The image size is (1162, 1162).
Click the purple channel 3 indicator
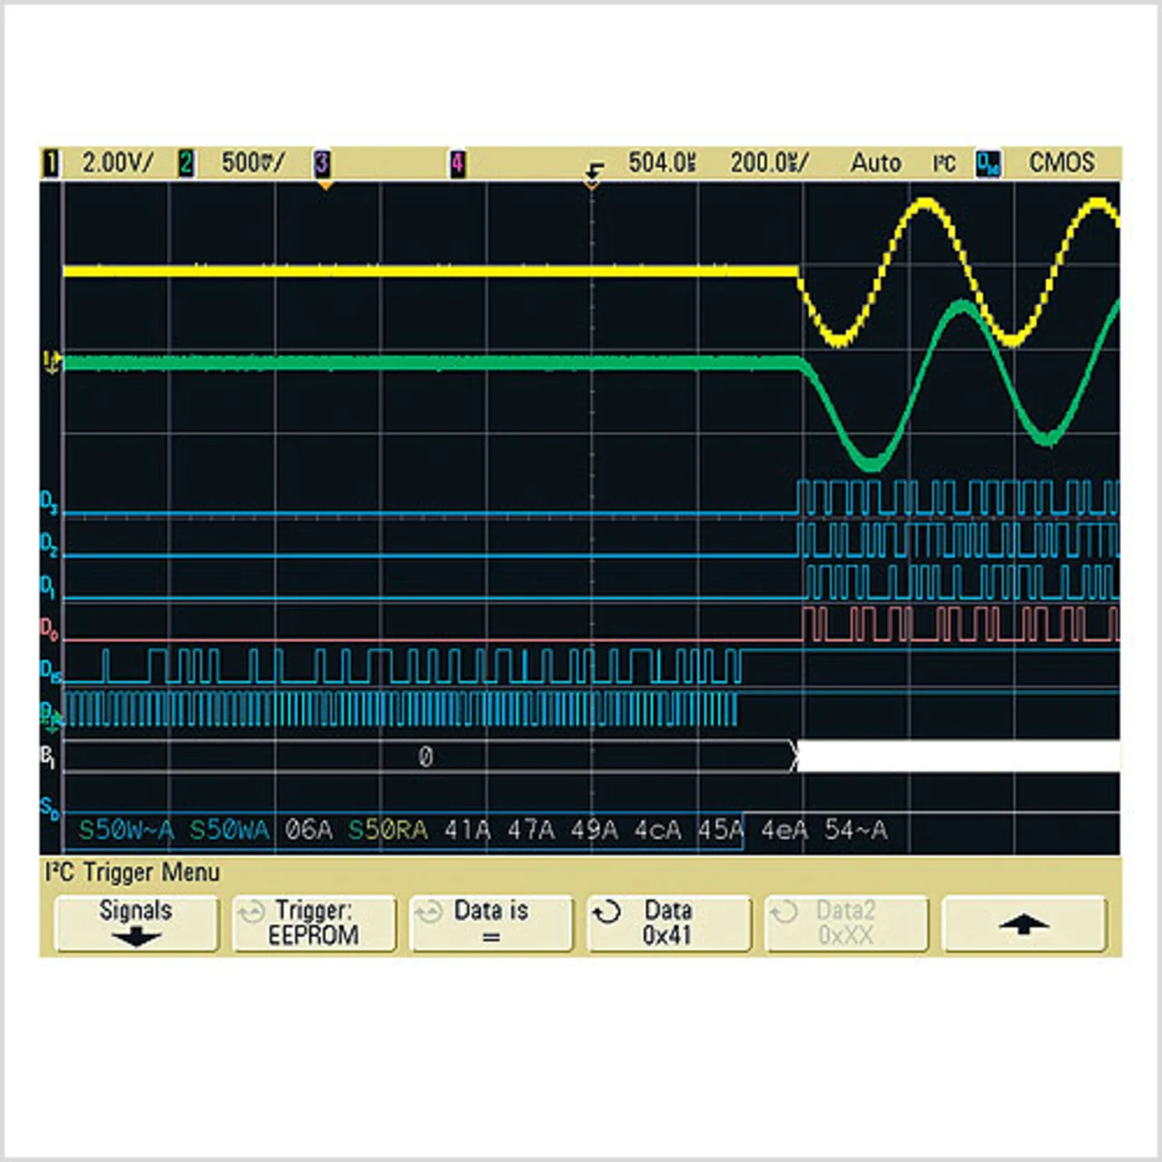tap(322, 163)
